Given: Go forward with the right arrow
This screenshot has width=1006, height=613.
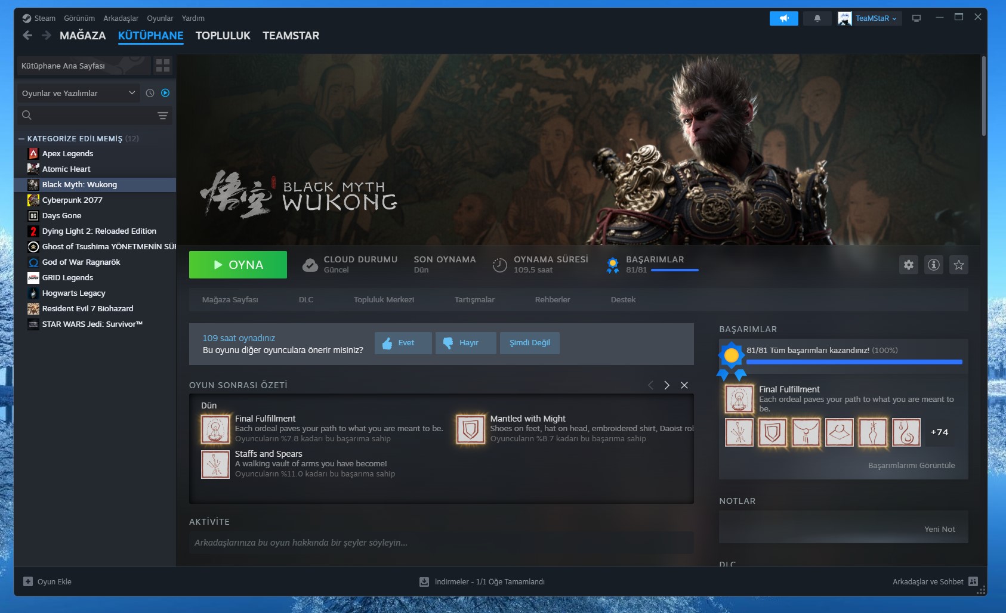Looking at the screenshot, I should tap(47, 35).
